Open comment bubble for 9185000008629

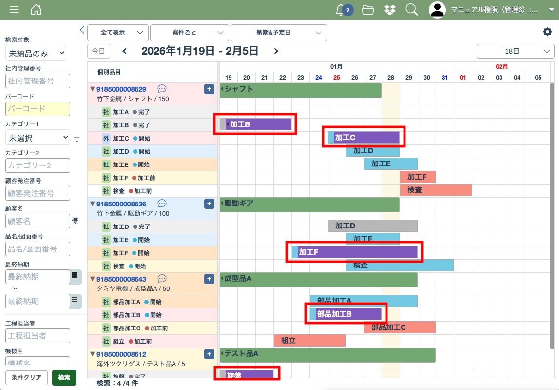(162, 89)
